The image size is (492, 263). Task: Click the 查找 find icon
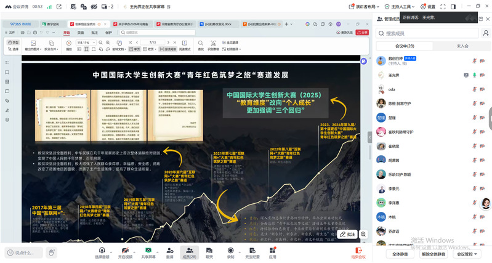point(201,45)
